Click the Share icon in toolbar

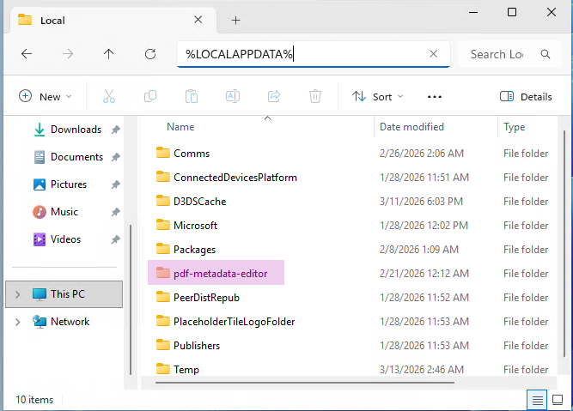click(x=274, y=97)
